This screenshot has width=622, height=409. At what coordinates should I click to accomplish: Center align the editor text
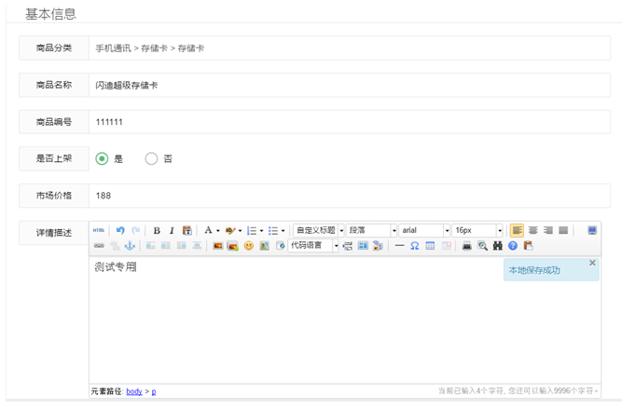(x=532, y=230)
